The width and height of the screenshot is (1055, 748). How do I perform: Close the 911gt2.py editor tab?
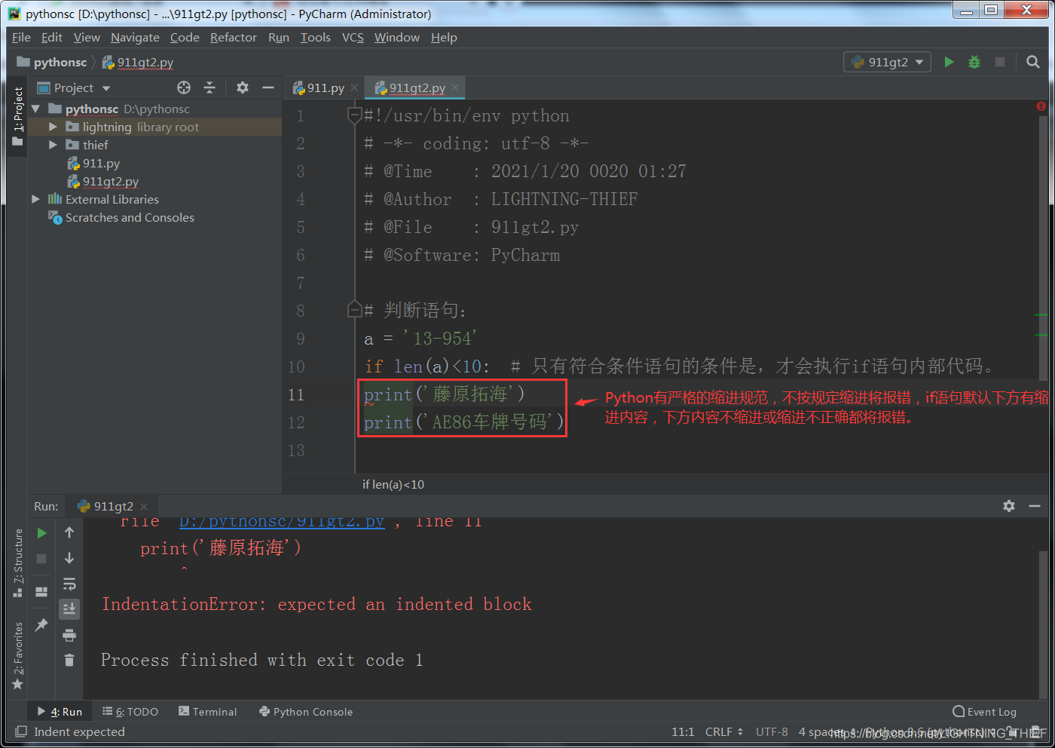[x=455, y=87]
